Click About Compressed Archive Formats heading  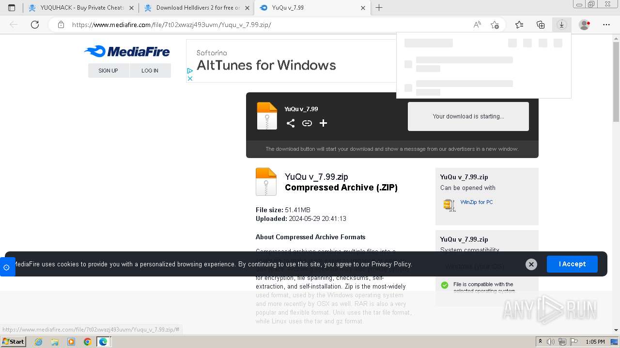pos(310,237)
